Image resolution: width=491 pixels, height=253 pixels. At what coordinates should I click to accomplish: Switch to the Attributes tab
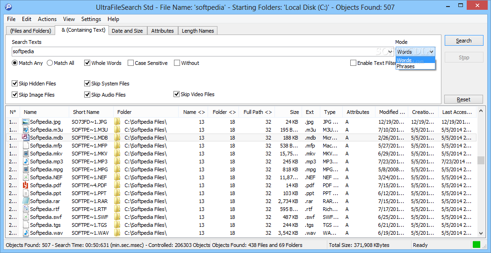coord(163,31)
